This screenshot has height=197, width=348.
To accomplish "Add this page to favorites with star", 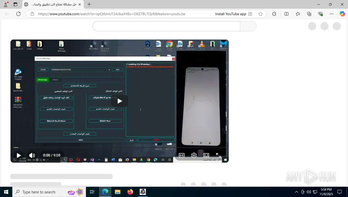I will (x=260, y=14).
